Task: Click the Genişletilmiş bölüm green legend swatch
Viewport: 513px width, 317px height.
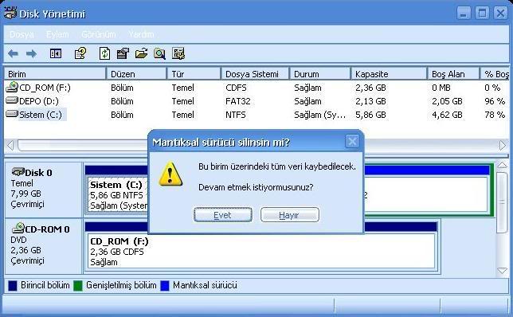Action: pyautogui.click(x=78, y=286)
